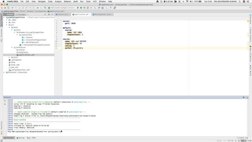Viewport: 252px width, 142px height.
Task: Click the Redo arrow icon
Action: pyautogui.click(x=16, y=8)
